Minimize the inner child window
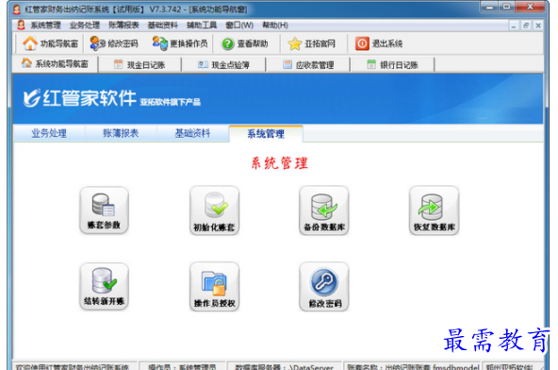The width and height of the screenshot is (558, 370). pos(514,25)
